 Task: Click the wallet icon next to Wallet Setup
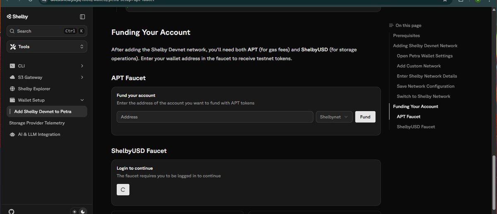pyautogui.click(x=12, y=100)
